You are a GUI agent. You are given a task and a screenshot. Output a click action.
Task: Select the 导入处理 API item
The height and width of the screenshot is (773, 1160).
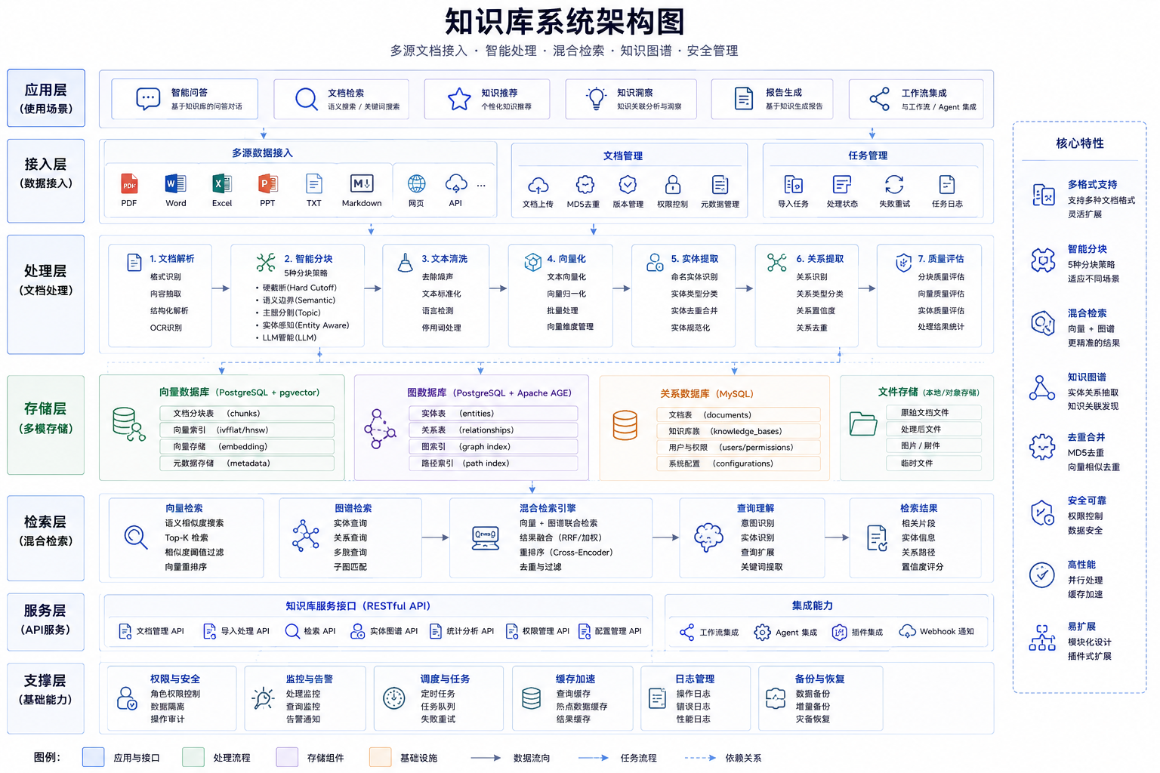point(236,631)
